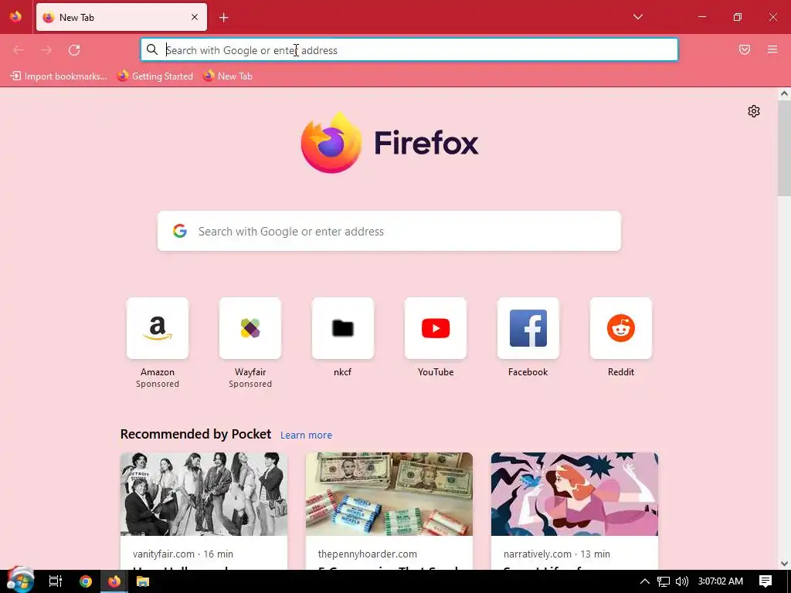
Task: Open the Getting Started bookmark
Action: 154,76
